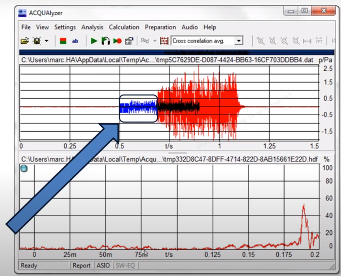This screenshot has height=276, width=341.
Task: Click the horizontal fit-width arrows icon
Action: 307,41
